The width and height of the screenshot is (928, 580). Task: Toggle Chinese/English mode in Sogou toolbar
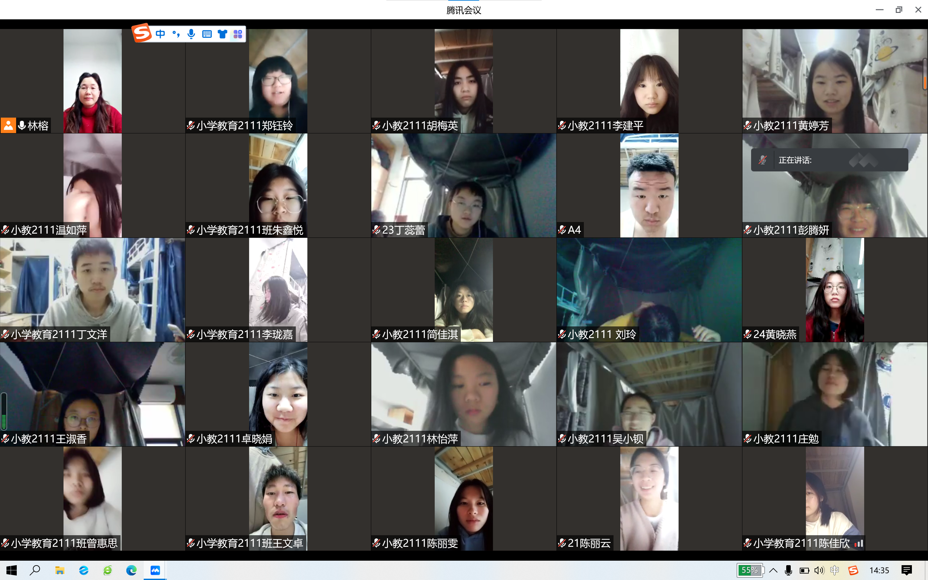(x=160, y=34)
